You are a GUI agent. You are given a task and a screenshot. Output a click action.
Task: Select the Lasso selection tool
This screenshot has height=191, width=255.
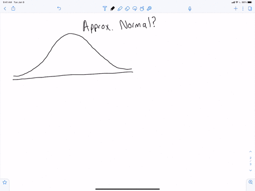pyautogui.click(x=135, y=8)
